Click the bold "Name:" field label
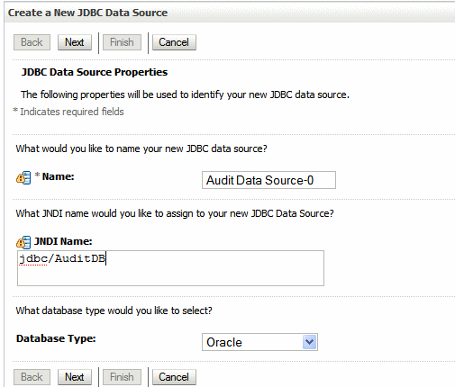Viewport: 455px width, 387px height. (58, 176)
